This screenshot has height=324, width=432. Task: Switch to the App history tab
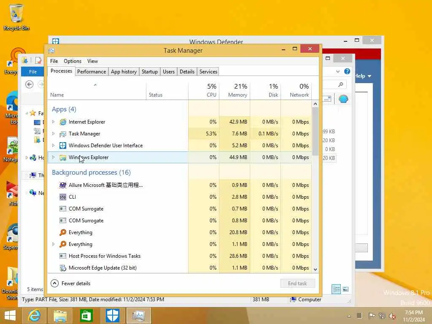[124, 72]
